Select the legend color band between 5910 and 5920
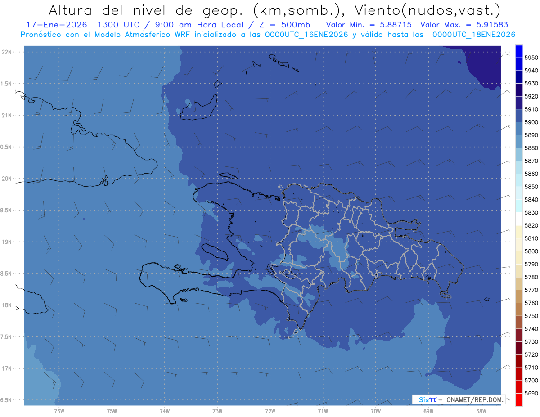 [519, 103]
